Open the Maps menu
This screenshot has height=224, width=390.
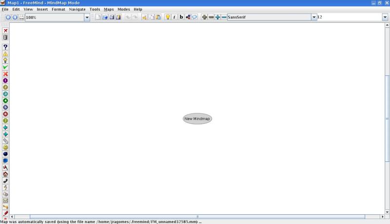pos(109,9)
